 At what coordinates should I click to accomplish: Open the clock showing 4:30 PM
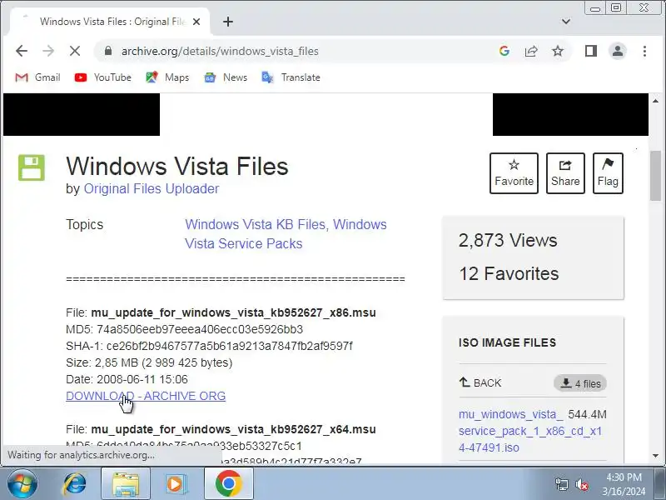pyautogui.click(x=624, y=484)
